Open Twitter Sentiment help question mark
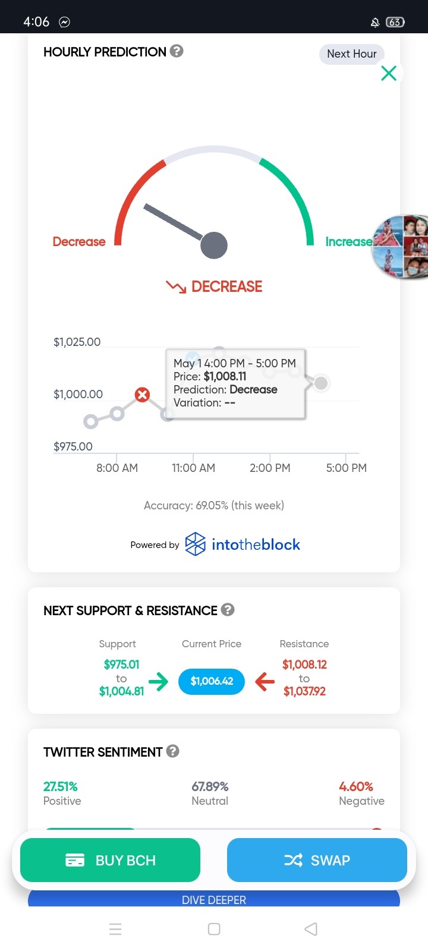The width and height of the screenshot is (428, 951). pyautogui.click(x=172, y=751)
